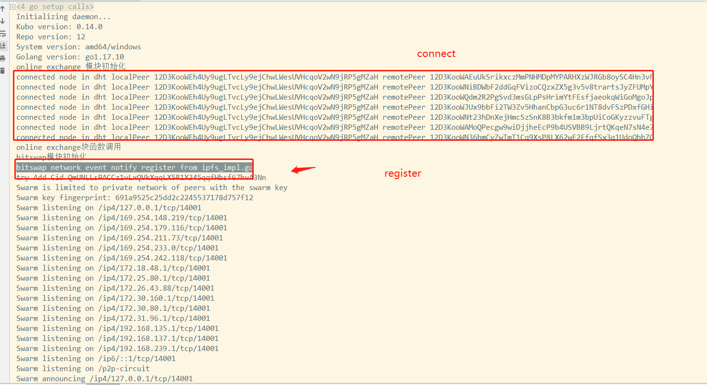Click Swarm listening on /ip4/172.25.80.1 line

[x=113, y=278]
